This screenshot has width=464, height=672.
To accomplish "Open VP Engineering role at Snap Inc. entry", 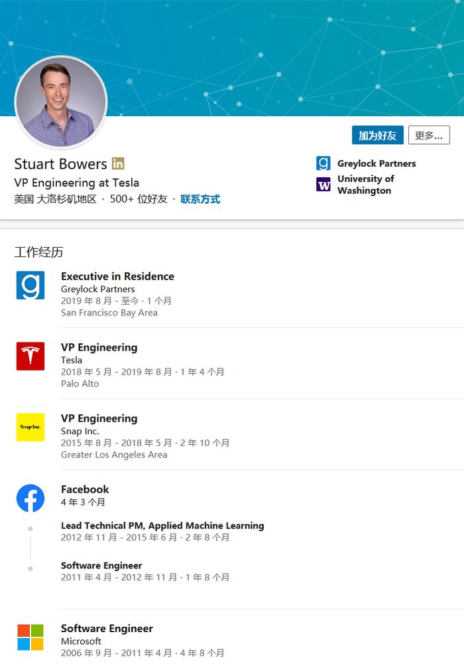I will tap(99, 418).
